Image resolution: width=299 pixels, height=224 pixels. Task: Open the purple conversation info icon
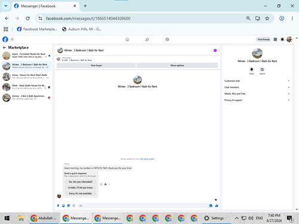coord(215,50)
